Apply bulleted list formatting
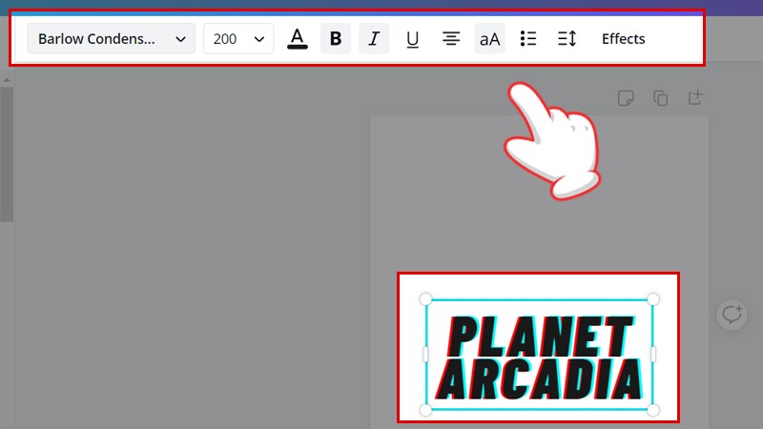 (x=528, y=39)
